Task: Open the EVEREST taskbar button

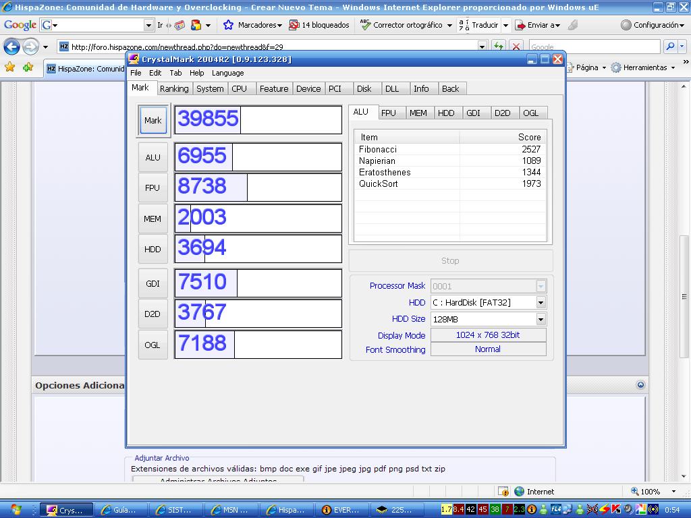Action: click(341, 510)
